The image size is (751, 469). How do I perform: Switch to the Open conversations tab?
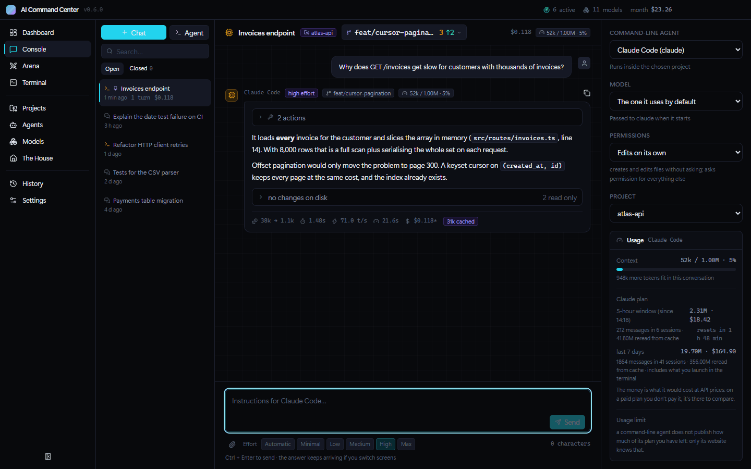click(x=112, y=68)
